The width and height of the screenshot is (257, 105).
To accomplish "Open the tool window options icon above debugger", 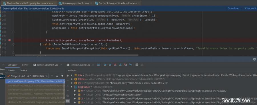I will click(x=254, y=59).
